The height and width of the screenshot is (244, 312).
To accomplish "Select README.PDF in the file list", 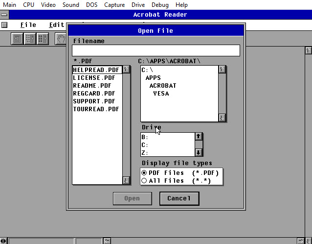I will [97, 86].
